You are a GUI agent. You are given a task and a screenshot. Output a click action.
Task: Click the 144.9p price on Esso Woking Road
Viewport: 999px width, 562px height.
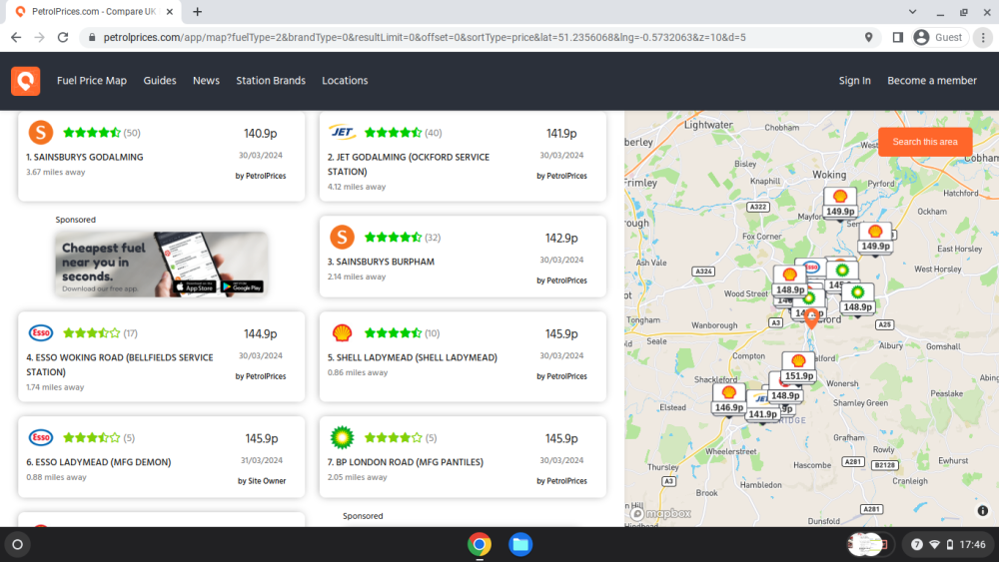(x=260, y=334)
